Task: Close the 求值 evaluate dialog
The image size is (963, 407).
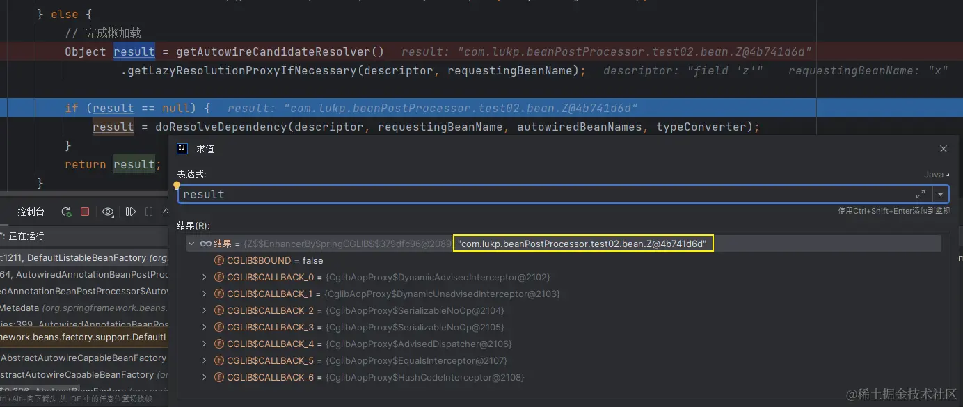Action: (944, 149)
